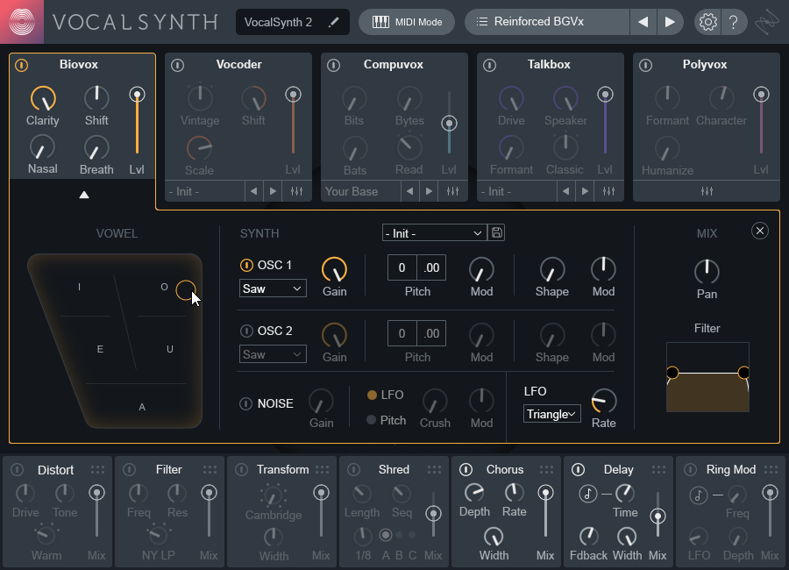Enable the Distort effect power

[18, 469]
